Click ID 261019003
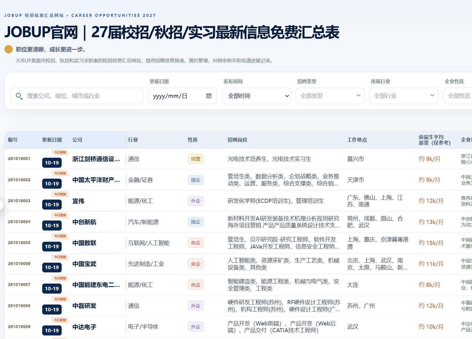This screenshot has width=472, height=339. point(19,201)
